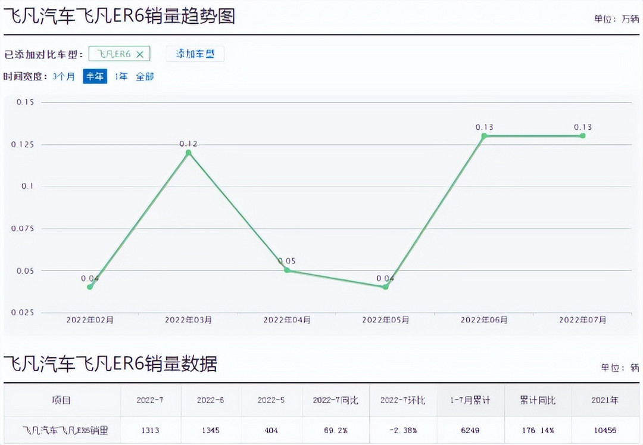Click the table cell showing 176.14%

(538, 430)
